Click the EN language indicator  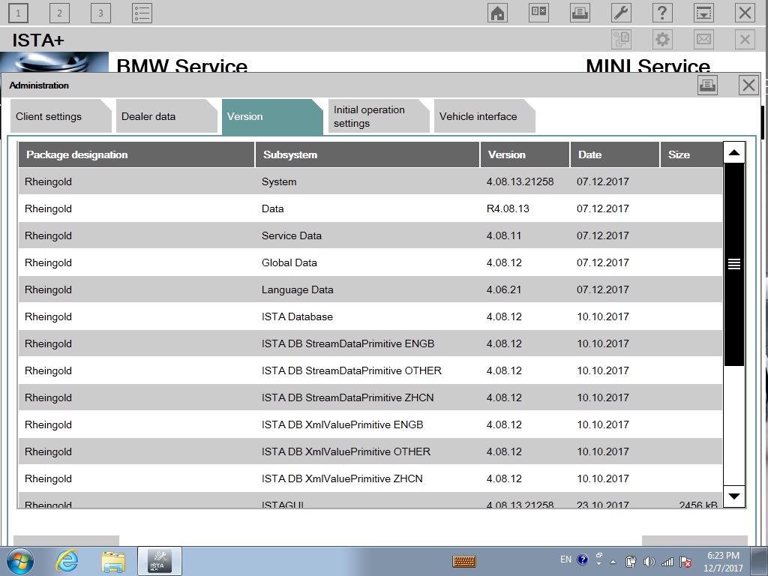565,559
